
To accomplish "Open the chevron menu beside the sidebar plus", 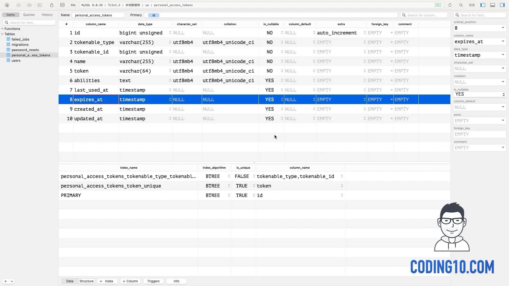I will click(12, 281).
